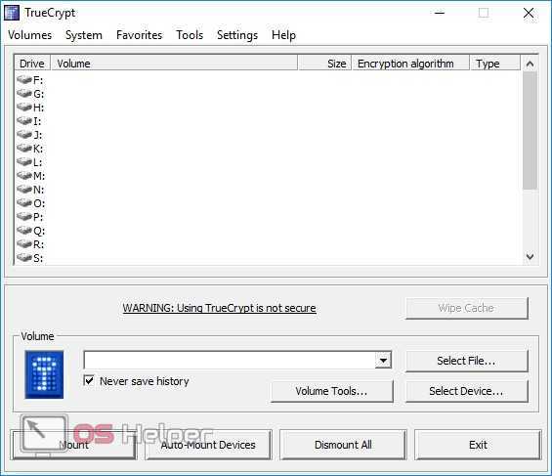The height and width of the screenshot is (476, 552).
Task: Click Select File... button
Action: pyautogui.click(x=467, y=361)
